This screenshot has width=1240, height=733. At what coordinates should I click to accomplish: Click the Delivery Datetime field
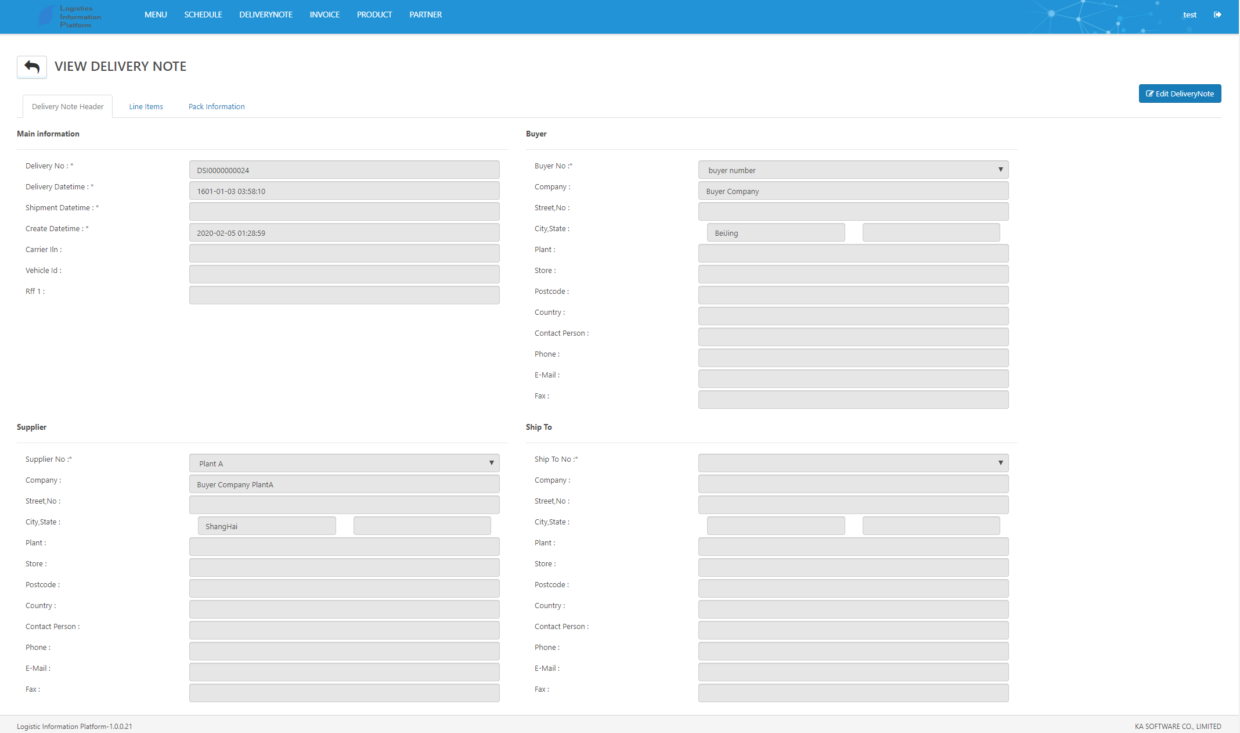click(344, 191)
